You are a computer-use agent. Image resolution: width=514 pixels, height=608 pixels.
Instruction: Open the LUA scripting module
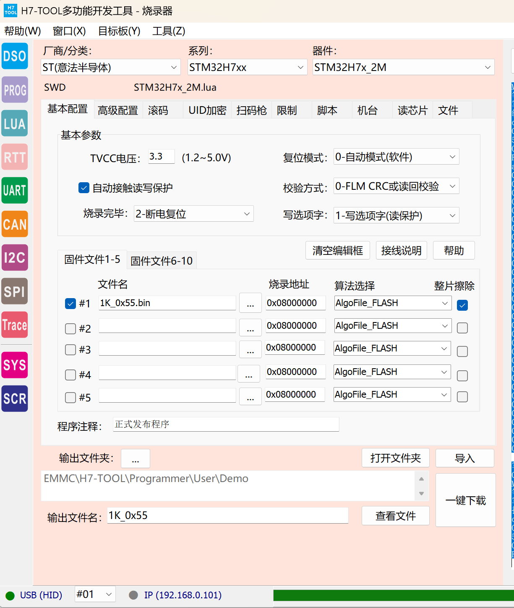[x=15, y=123]
